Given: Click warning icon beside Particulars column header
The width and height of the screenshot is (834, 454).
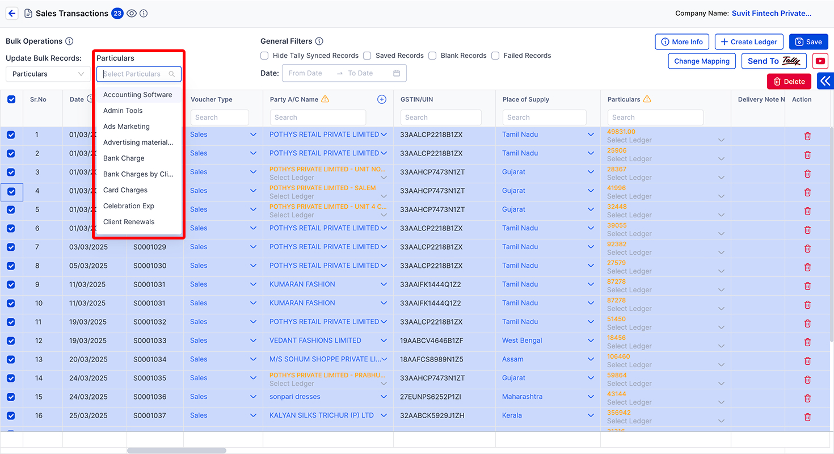Looking at the screenshot, I should (x=647, y=99).
